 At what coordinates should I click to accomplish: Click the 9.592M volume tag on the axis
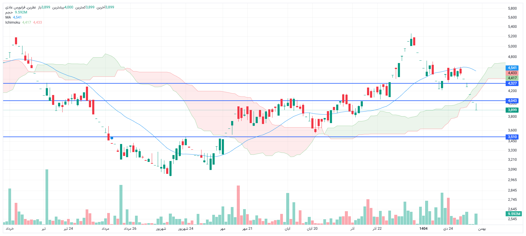point(514,214)
